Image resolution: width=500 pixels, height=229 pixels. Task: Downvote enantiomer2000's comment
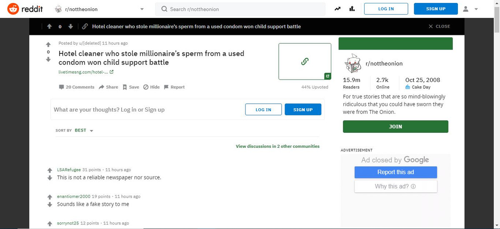(x=50, y=204)
